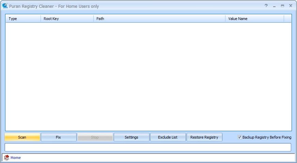Minimize the Puran Registry Cleaner window
This screenshot has height=163, width=297.
tap(274, 6)
